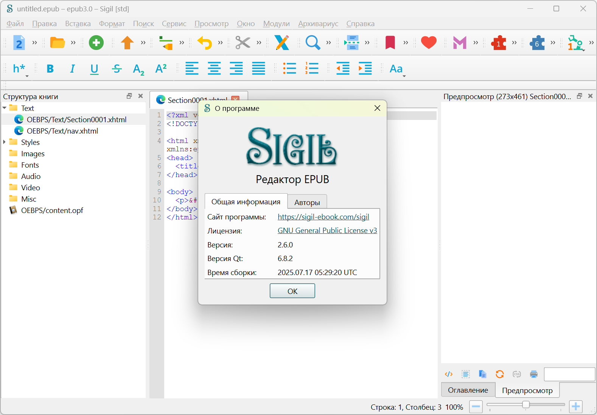Collapse the Text folder in the book structure
The width and height of the screenshot is (597, 415).
click(5, 108)
